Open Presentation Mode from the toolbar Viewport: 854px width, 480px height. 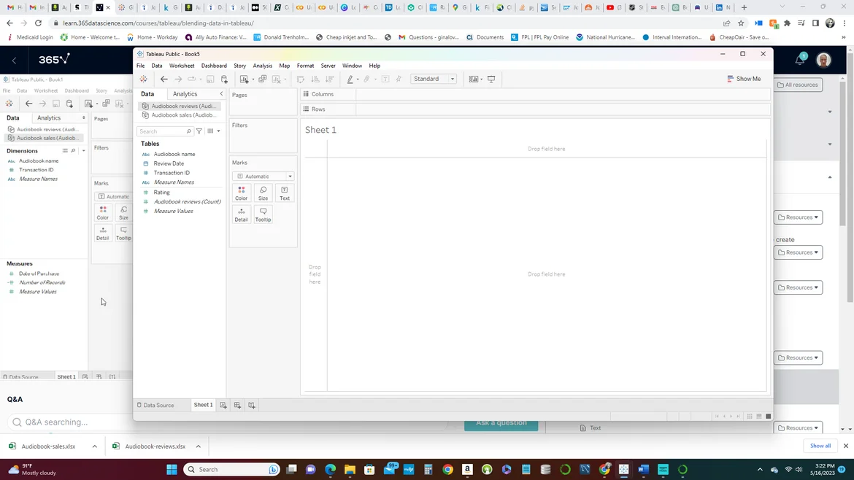click(491, 80)
